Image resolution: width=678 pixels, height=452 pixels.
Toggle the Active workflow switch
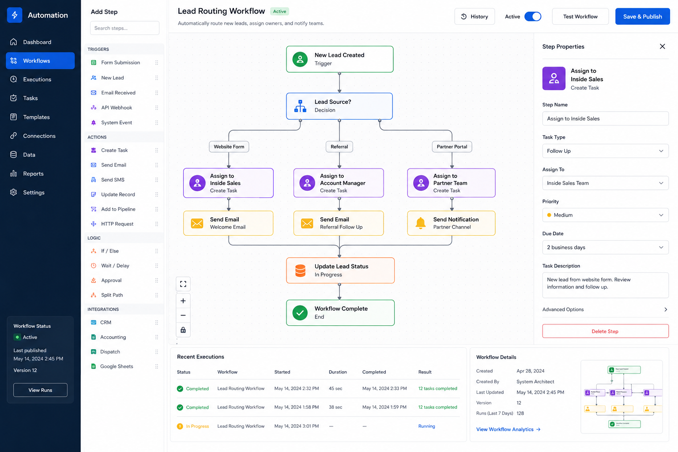533,17
